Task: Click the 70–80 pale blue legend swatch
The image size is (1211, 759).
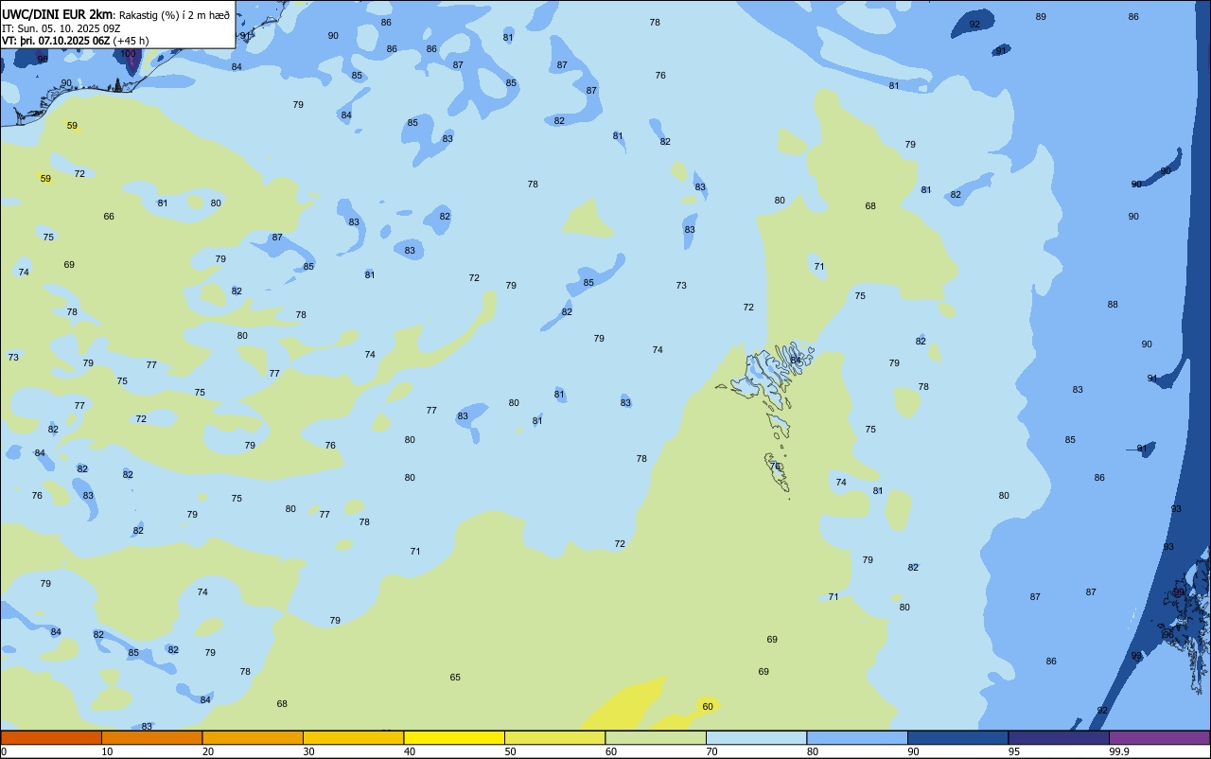Action: click(756, 738)
